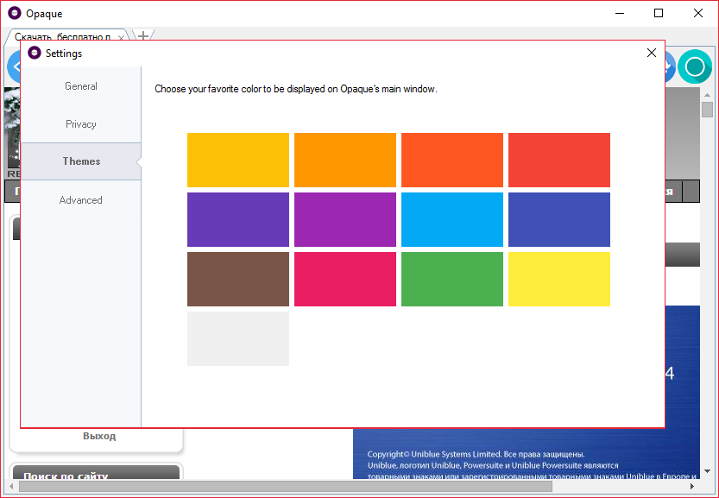Choose the indigo blue theme color
The width and height of the screenshot is (719, 498).
pyautogui.click(x=559, y=219)
